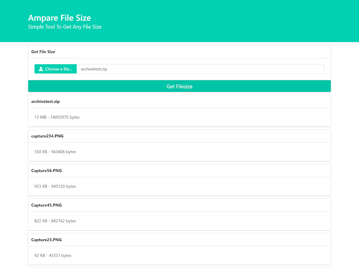Click the Get Filesize button

(179, 86)
